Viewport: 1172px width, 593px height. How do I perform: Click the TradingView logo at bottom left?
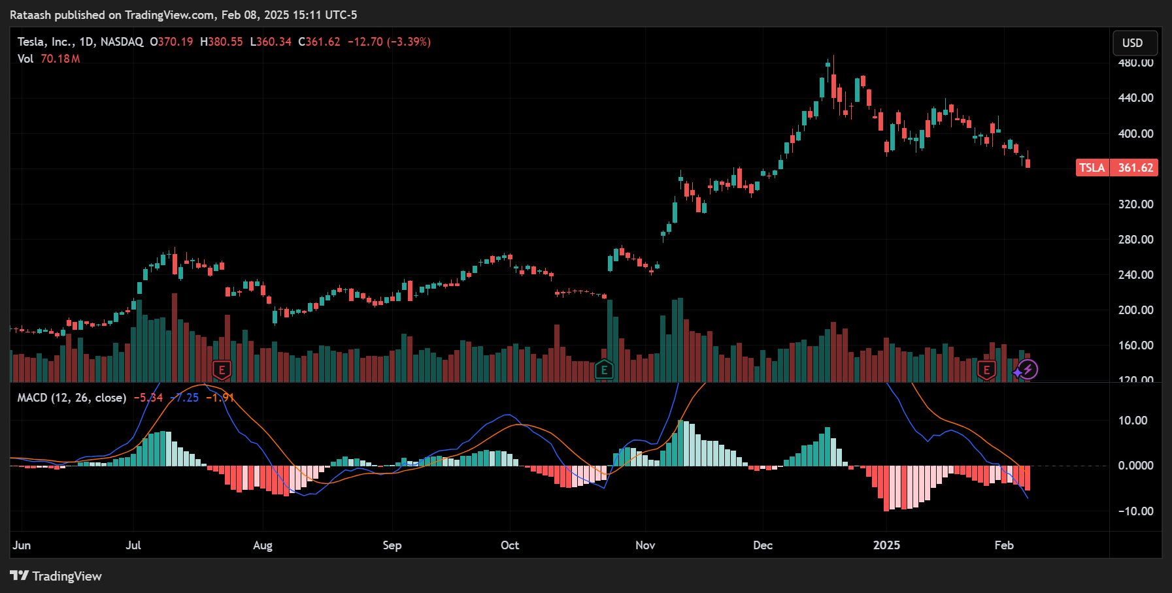click(56, 576)
